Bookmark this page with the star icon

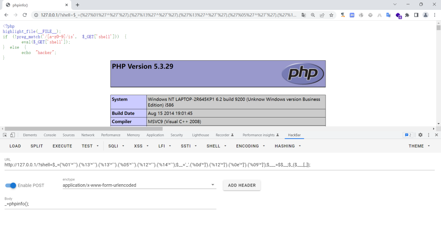(x=331, y=15)
